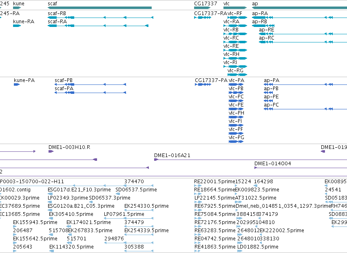Select the CG17337-PA protein label

(x=211, y=80)
